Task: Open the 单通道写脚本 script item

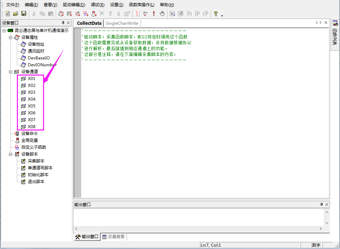Action: (40, 168)
